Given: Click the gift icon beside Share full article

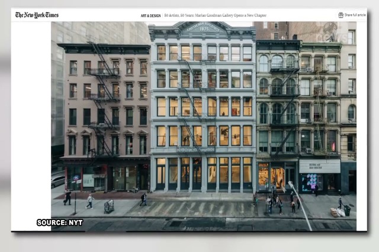Looking at the screenshot, I should point(341,15).
